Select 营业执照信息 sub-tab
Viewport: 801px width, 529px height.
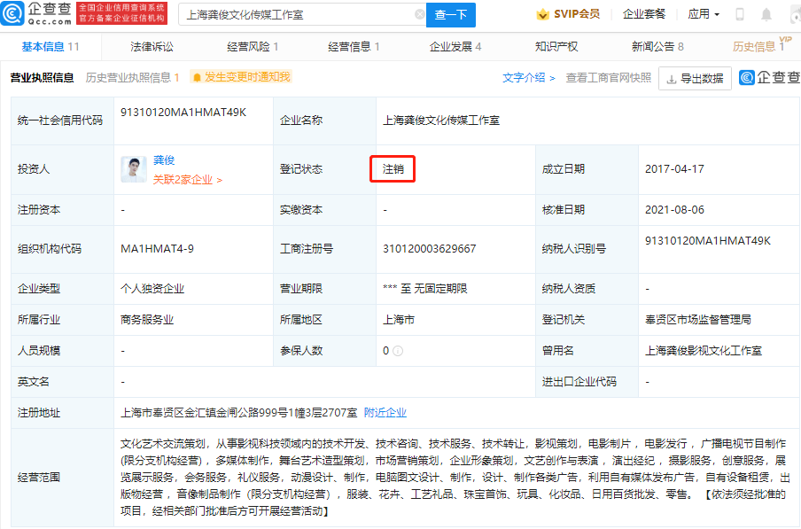pos(42,78)
